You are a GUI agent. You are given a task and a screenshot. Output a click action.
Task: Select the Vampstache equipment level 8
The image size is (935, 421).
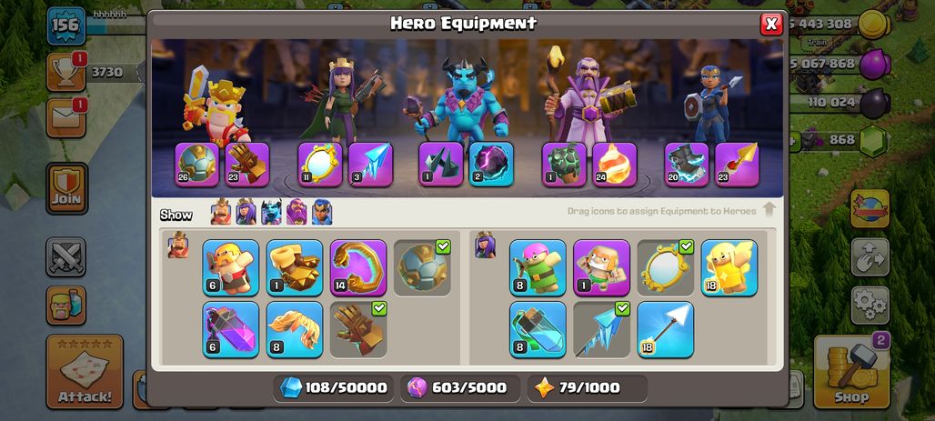click(x=295, y=329)
